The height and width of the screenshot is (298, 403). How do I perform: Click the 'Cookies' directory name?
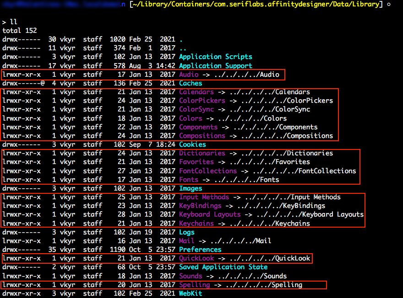192,144
